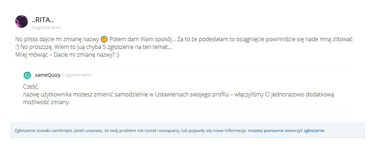Click the "Milej mówiąc" line in RITA's post
The height and width of the screenshot is (152, 375).
(x=33, y=55)
